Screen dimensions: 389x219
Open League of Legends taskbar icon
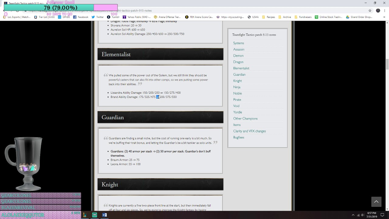tap(85, 215)
